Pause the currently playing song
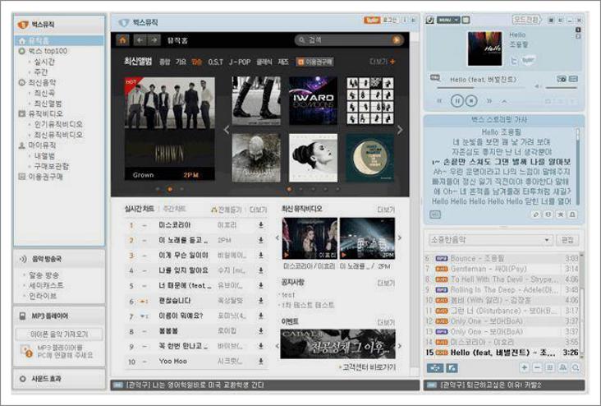 coord(456,101)
